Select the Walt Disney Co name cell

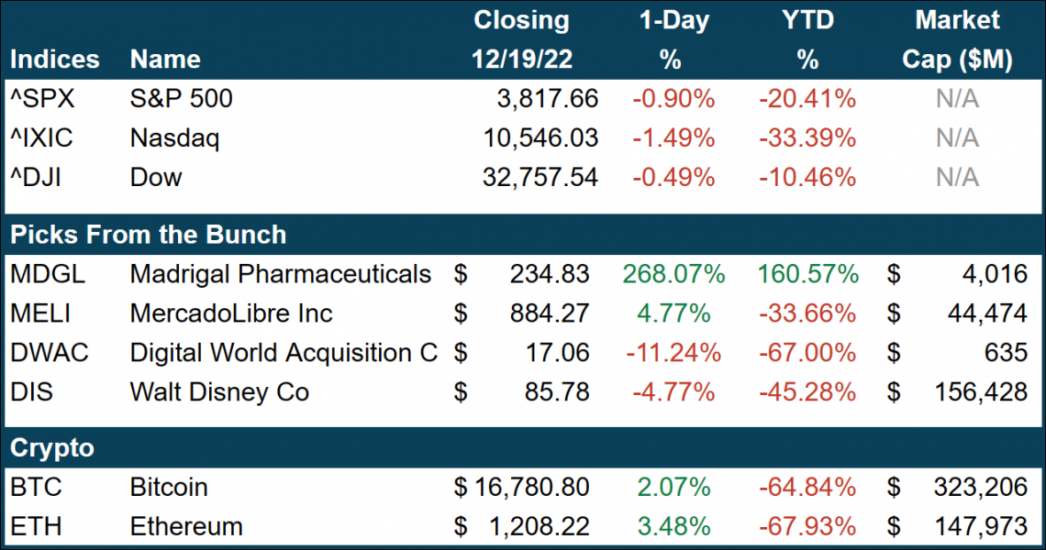pyautogui.click(x=219, y=392)
